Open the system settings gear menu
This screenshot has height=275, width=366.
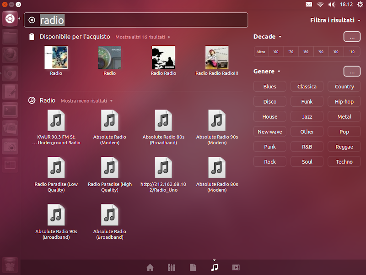(360, 4)
